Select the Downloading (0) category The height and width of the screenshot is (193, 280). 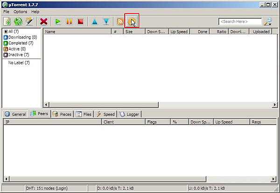(20, 37)
